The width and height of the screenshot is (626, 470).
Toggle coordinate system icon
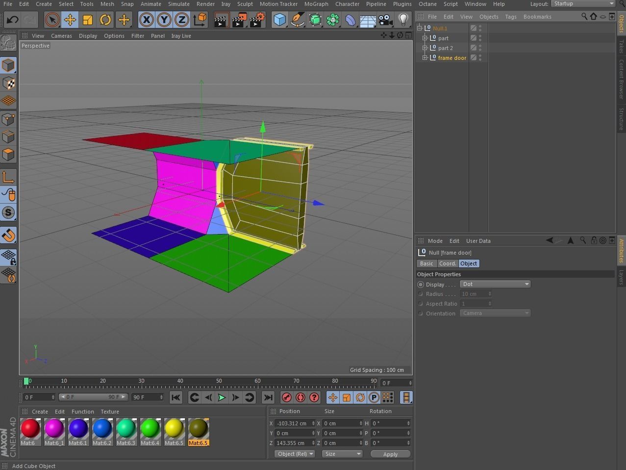point(200,20)
